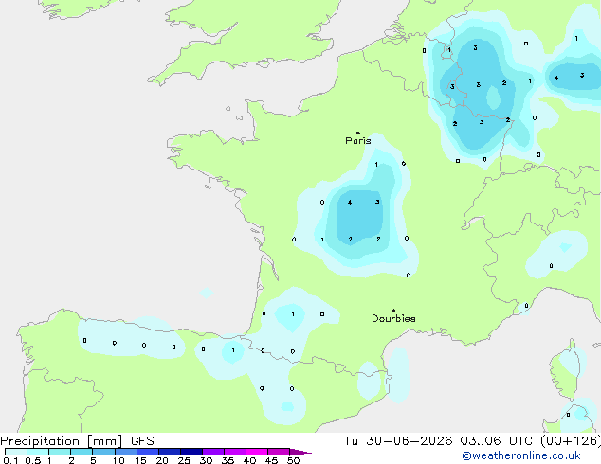Select the Paris location dot marker
The width and height of the screenshot is (601, 464).
pyautogui.click(x=358, y=133)
